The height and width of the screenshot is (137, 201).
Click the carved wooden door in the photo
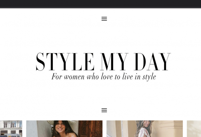click(90, 129)
